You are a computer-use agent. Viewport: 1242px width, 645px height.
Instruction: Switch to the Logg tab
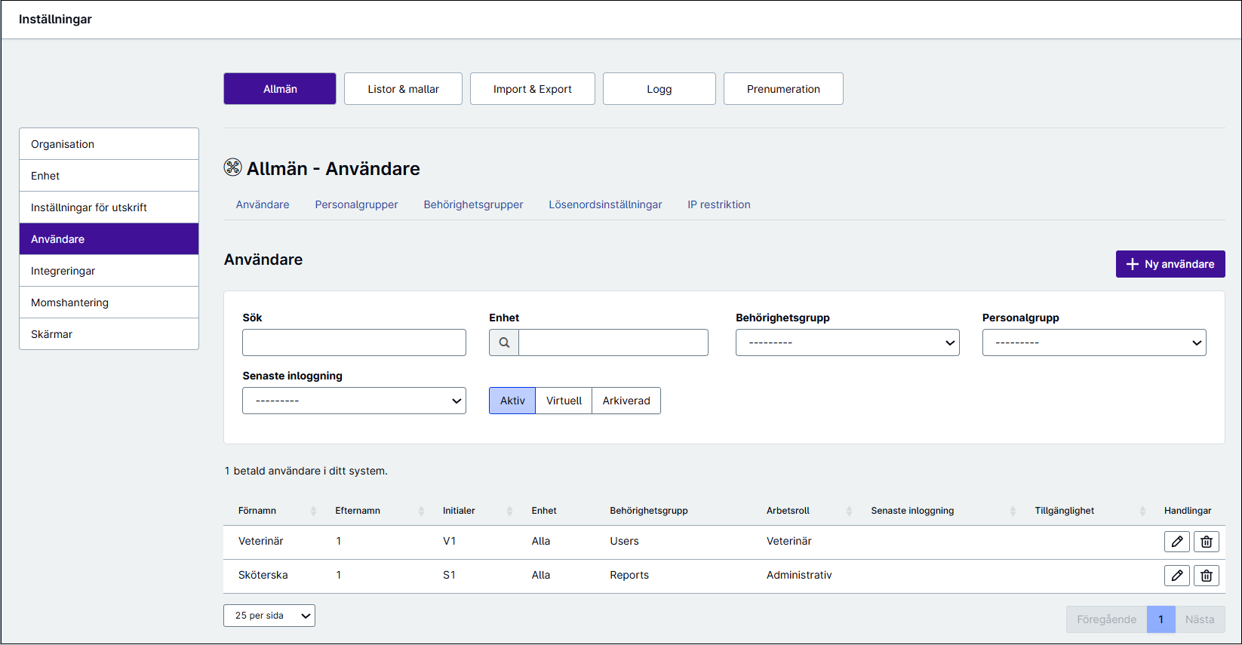[x=659, y=89]
